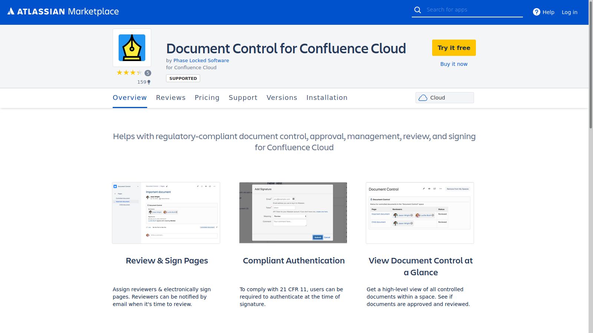This screenshot has width=593, height=333.
Task: Go to the Support tab
Action: [243, 98]
